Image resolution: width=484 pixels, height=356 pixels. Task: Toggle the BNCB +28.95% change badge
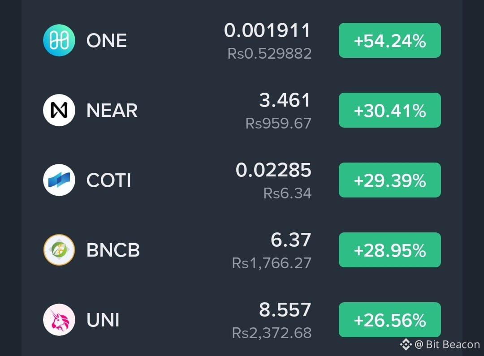point(389,250)
